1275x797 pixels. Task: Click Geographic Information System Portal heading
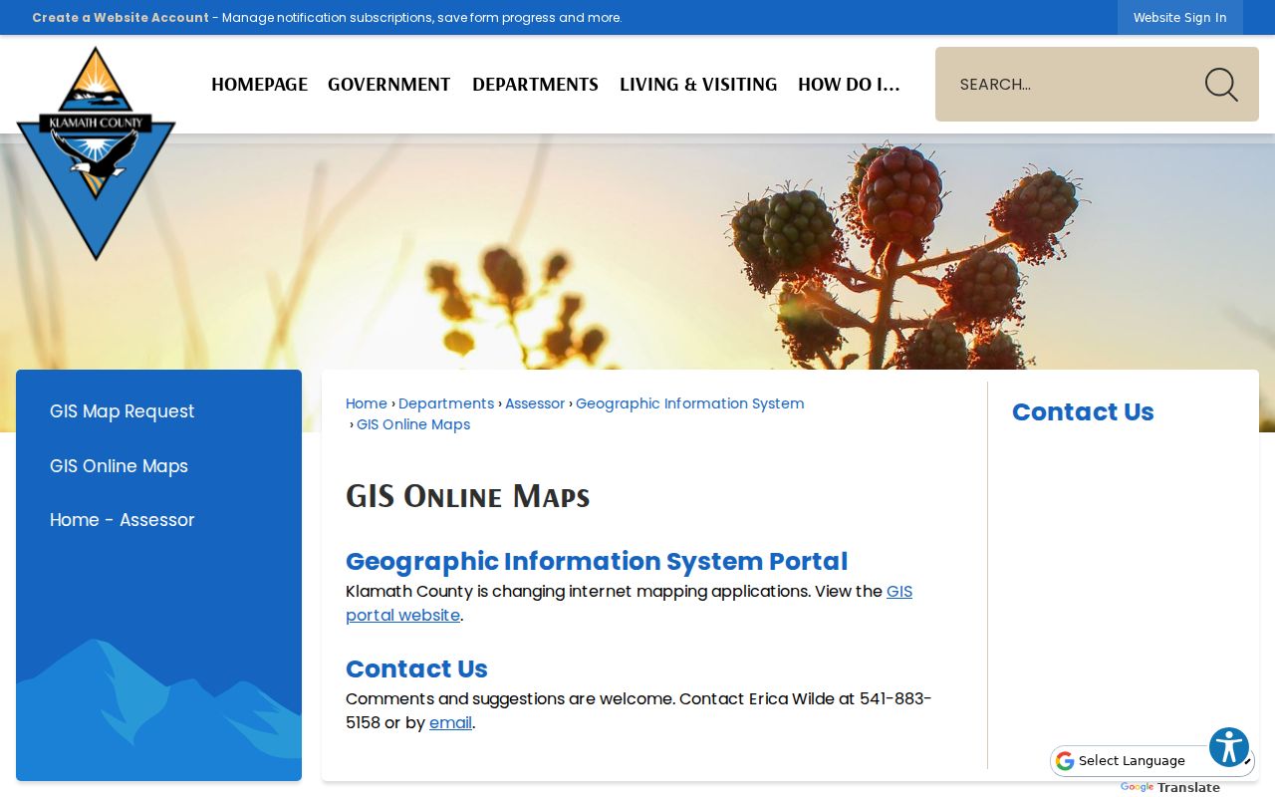pos(597,562)
